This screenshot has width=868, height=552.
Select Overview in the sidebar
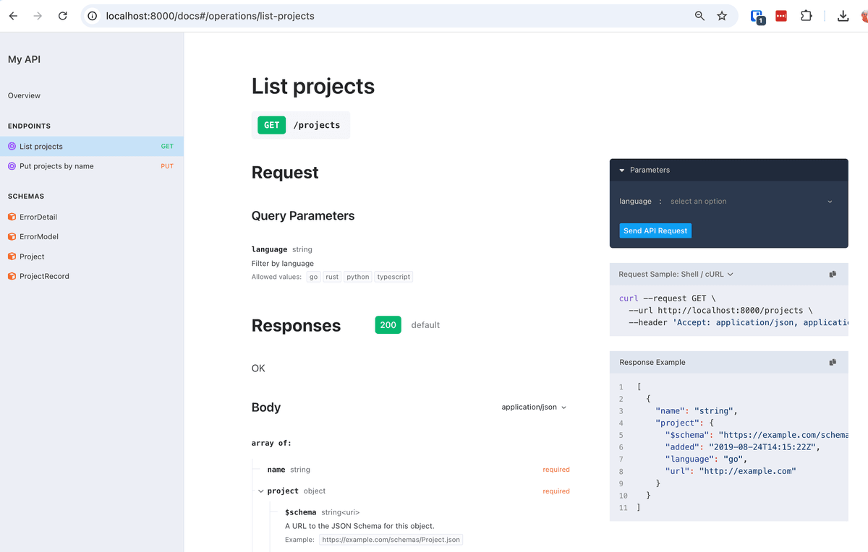(x=23, y=95)
